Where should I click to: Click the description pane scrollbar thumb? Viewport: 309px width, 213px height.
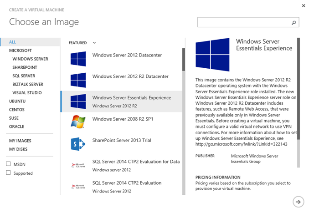point(299,89)
